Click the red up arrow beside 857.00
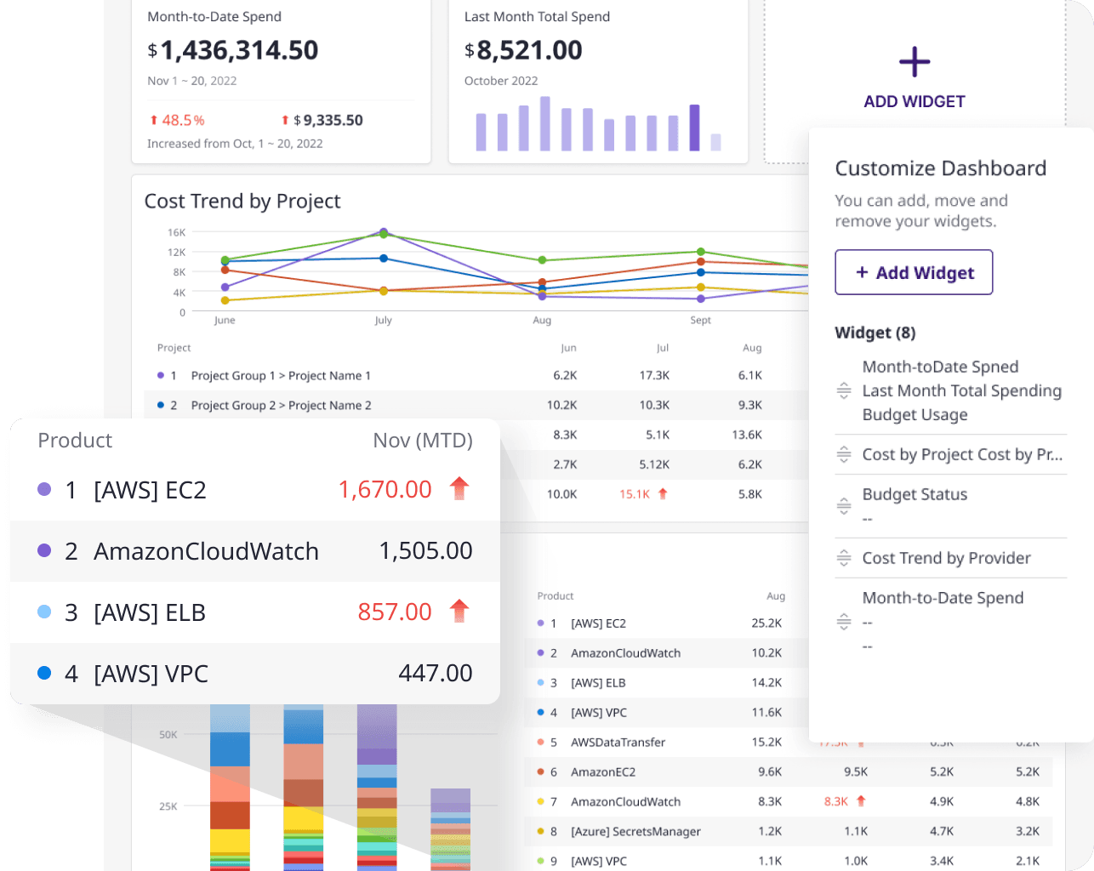 459,611
